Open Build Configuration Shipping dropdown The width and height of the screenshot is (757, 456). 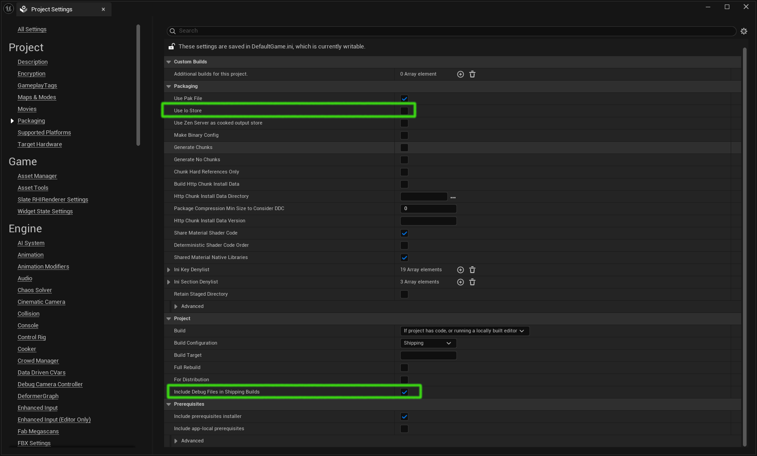tap(428, 343)
